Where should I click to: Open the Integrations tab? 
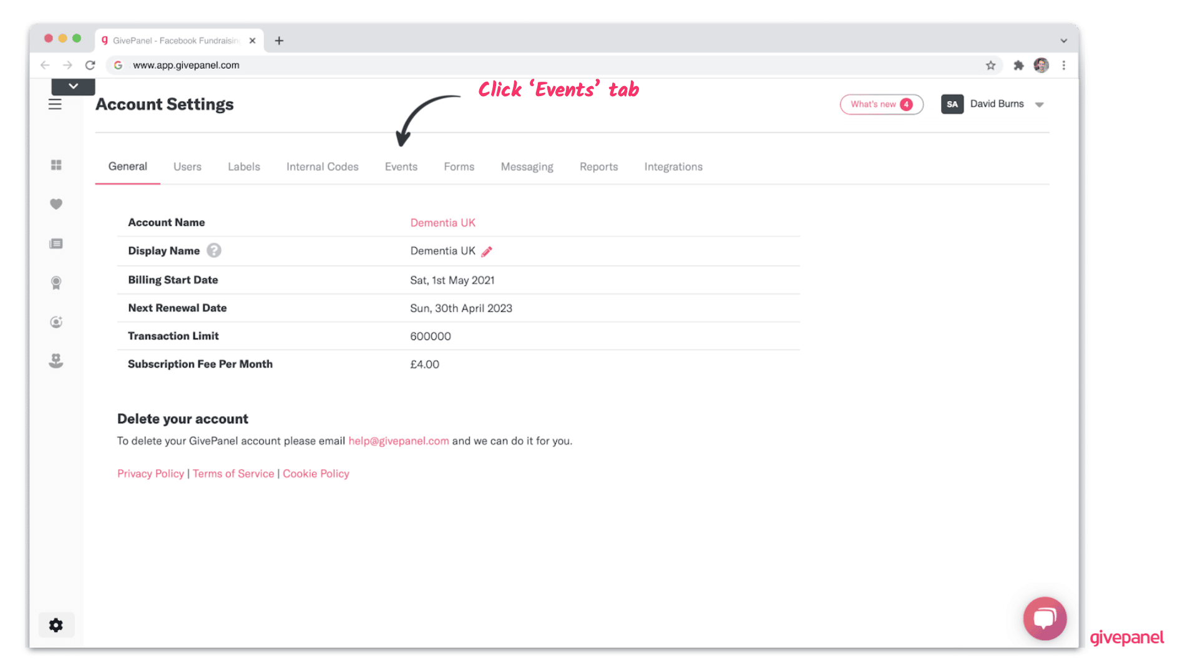coord(673,167)
